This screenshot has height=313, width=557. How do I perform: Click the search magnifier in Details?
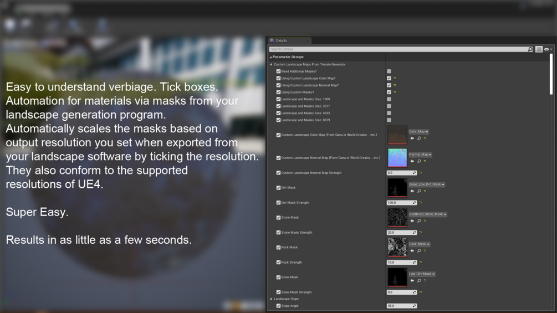click(530, 49)
